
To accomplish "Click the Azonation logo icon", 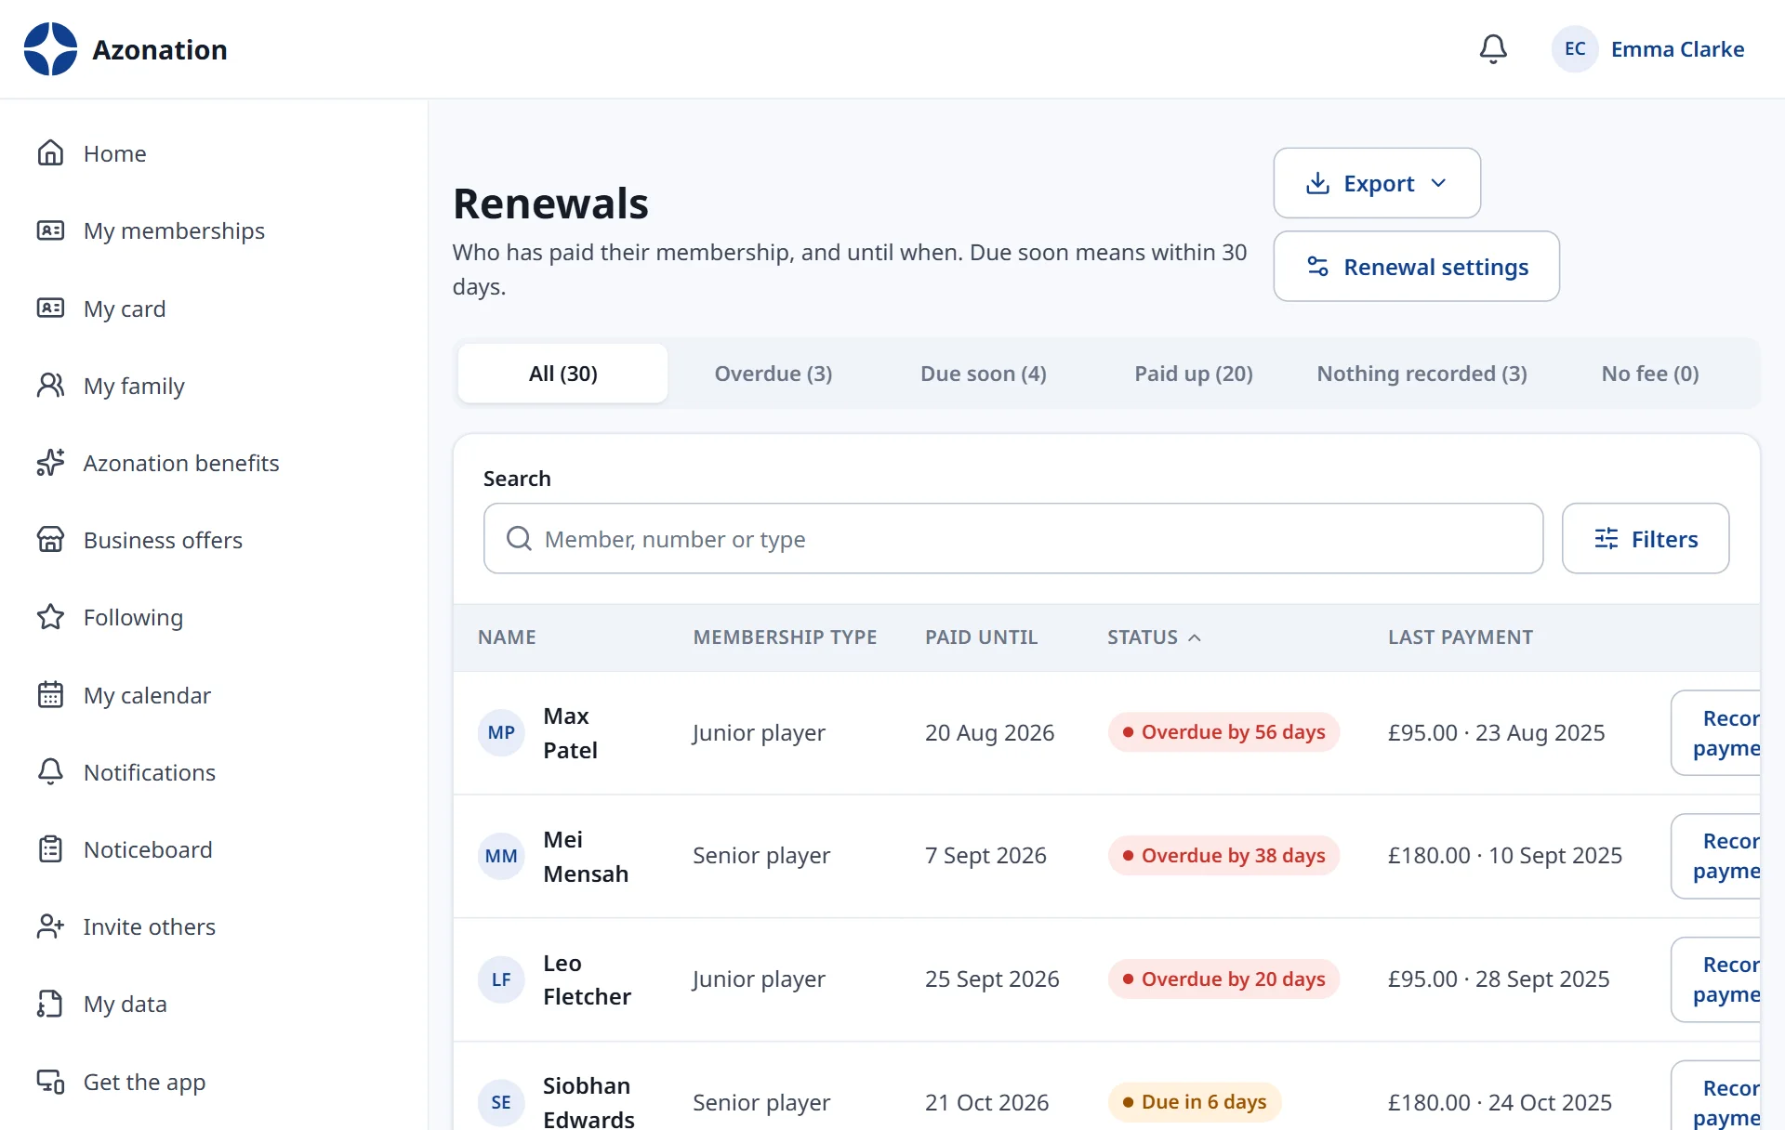I will 50,49.
